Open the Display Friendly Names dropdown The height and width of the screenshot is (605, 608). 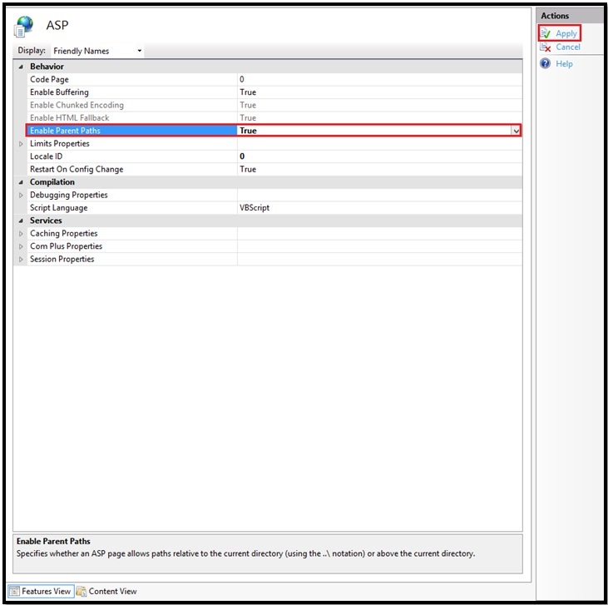click(x=139, y=51)
